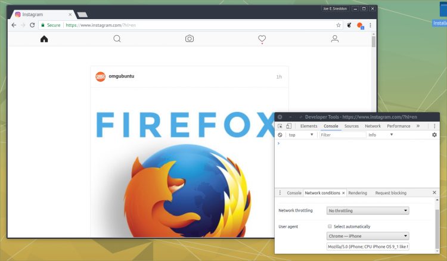The height and width of the screenshot is (261, 447).
Task: Open the 'No throttling' network dropdown
Action: [x=368, y=210]
